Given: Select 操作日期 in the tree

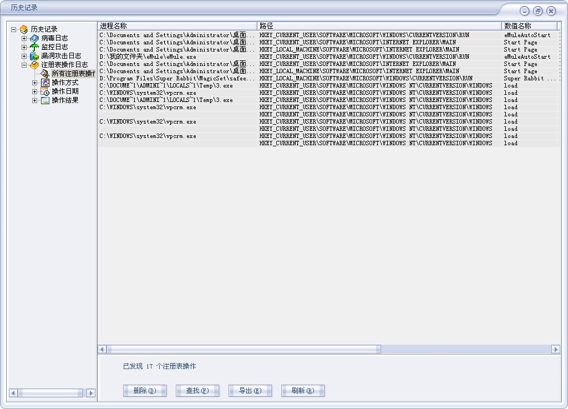Looking at the screenshot, I should (x=65, y=91).
